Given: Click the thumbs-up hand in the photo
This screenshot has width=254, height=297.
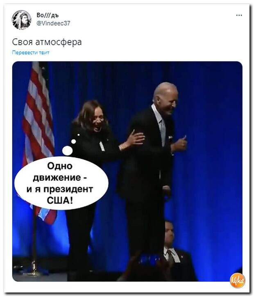Looking at the screenshot, I should [x=180, y=144].
